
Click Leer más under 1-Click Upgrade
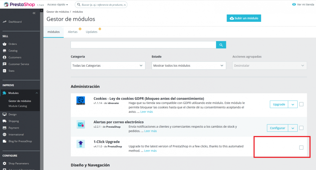(150, 151)
